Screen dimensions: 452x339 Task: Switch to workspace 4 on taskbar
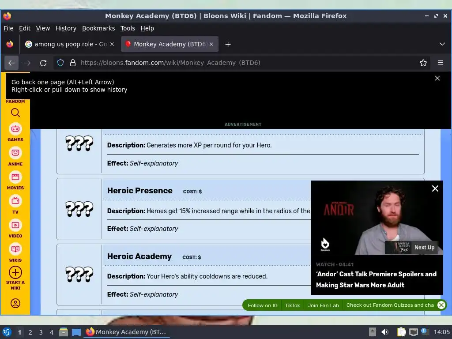(51, 332)
